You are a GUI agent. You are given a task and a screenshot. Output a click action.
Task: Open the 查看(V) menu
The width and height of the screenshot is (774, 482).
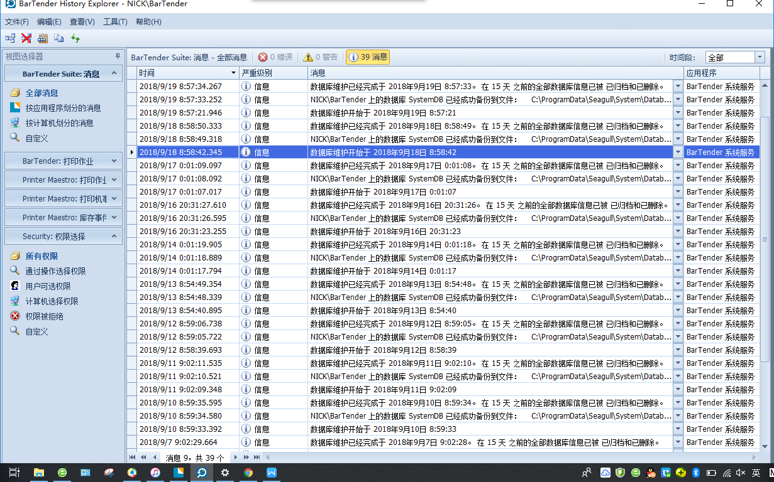82,22
